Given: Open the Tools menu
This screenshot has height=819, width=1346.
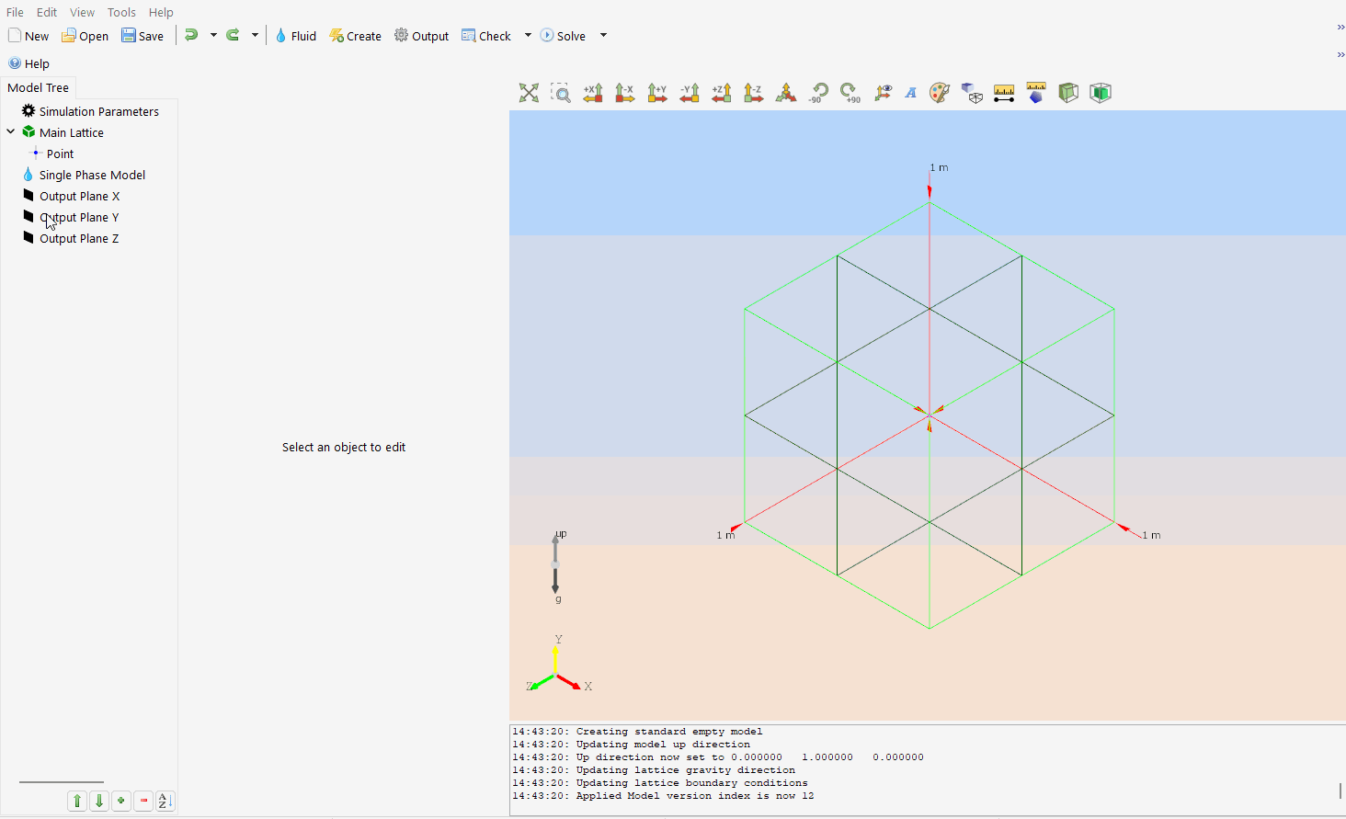Looking at the screenshot, I should click(121, 12).
